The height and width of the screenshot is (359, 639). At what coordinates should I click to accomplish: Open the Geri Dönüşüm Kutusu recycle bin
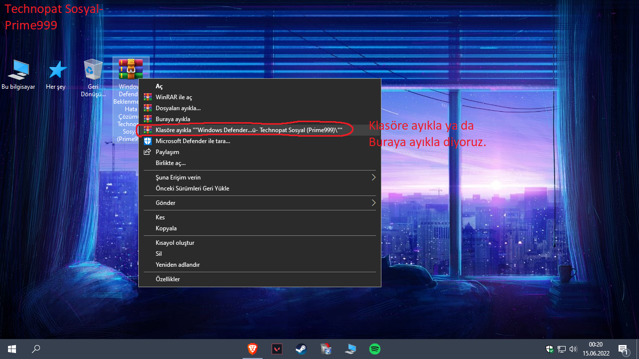pyautogui.click(x=93, y=70)
